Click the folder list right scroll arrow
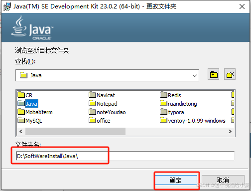 coord(230,131)
